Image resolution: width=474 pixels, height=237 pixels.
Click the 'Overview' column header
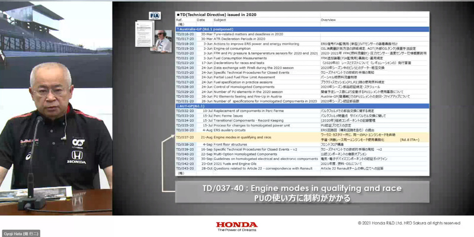click(328, 20)
